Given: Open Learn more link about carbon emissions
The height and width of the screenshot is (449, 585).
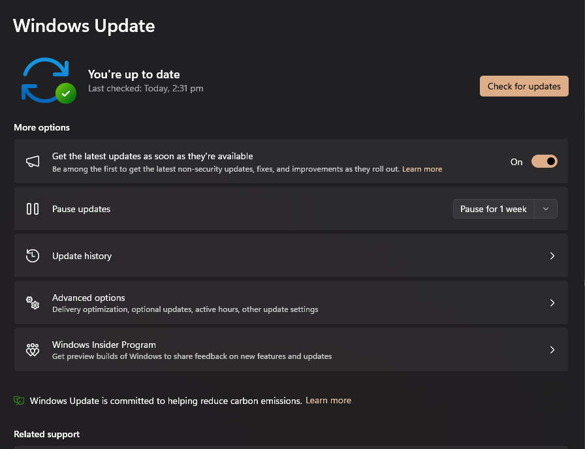Looking at the screenshot, I should pos(328,401).
